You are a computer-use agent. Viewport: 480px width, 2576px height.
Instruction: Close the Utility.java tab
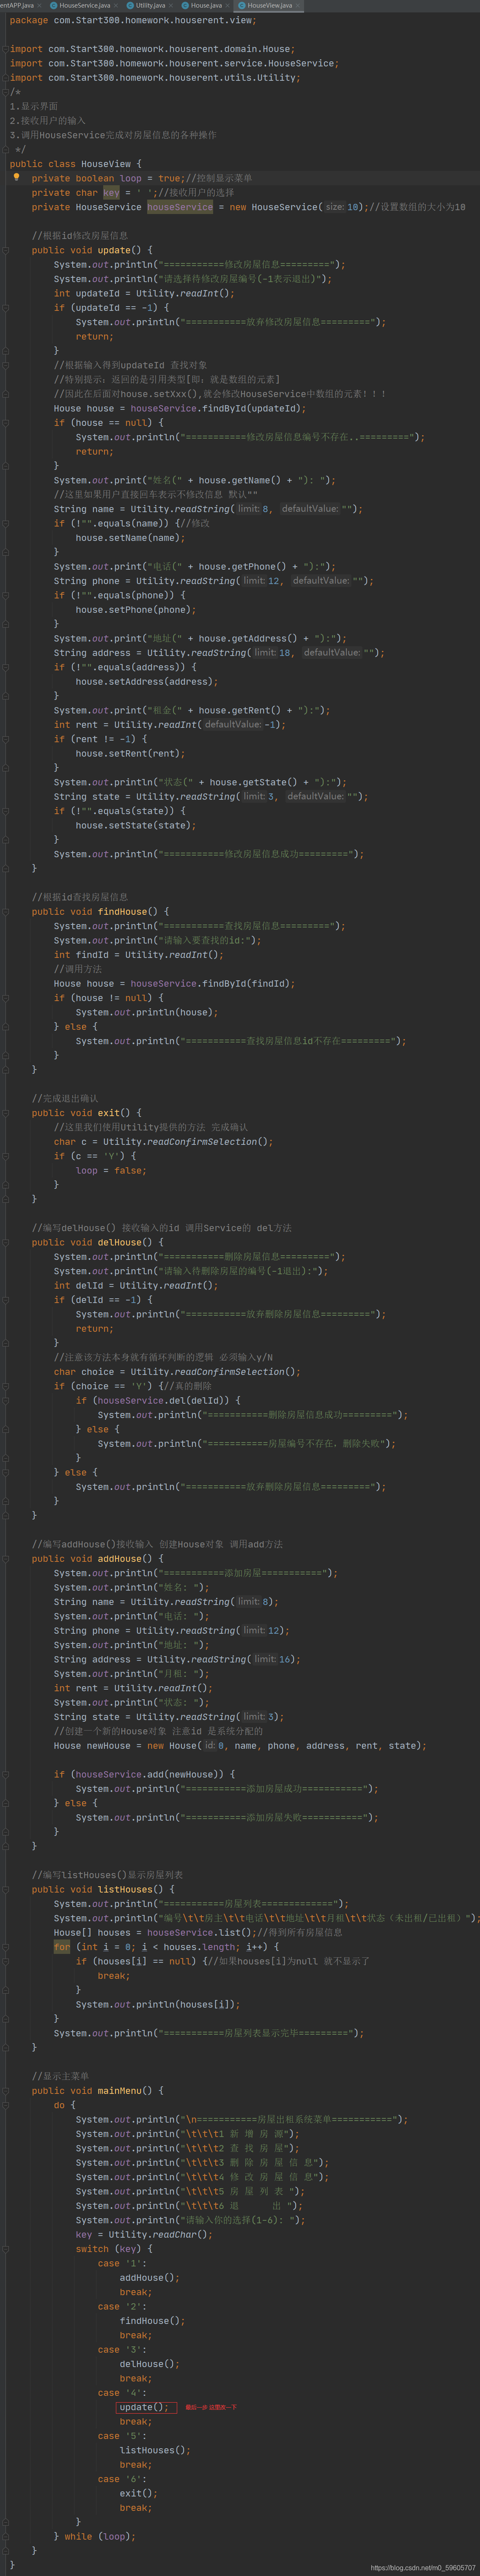pyautogui.click(x=171, y=6)
